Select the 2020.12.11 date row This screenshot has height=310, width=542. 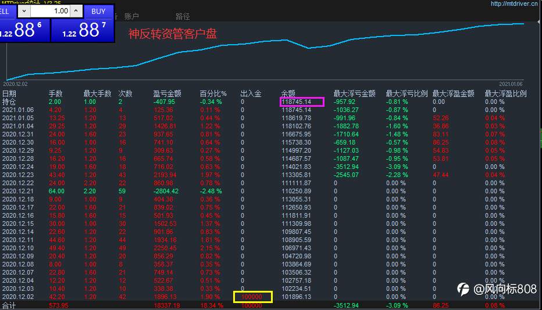(x=18, y=240)
